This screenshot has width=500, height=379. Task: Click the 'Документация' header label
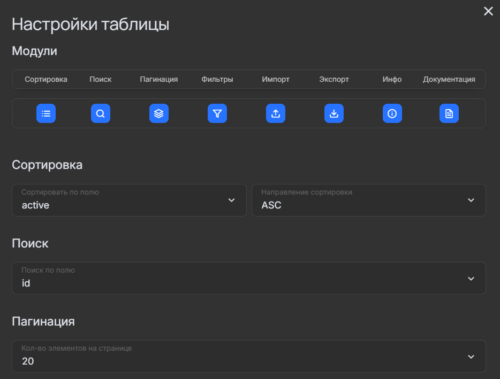pos(449,79)
